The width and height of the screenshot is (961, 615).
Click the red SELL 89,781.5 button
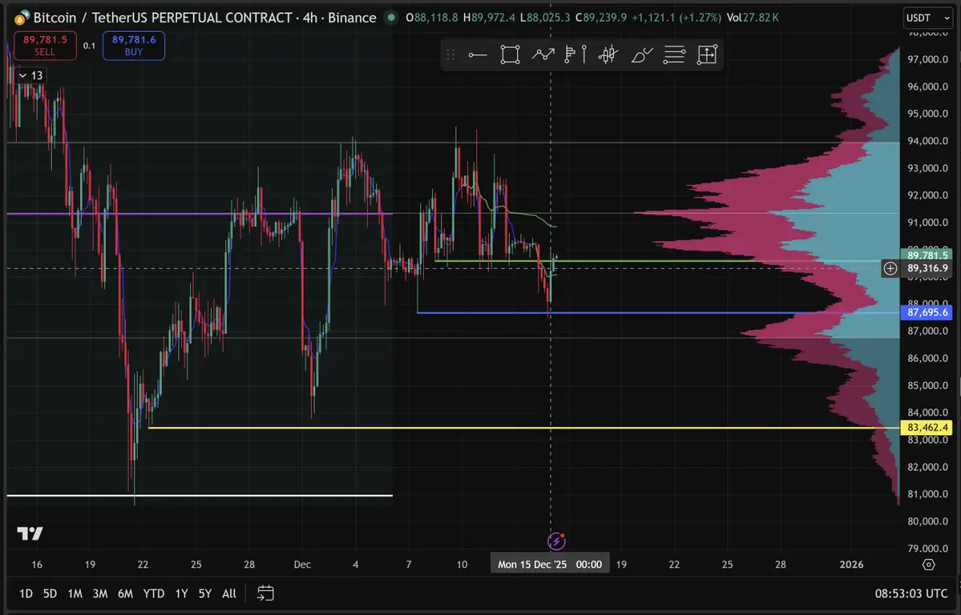[x=45, y=46]
